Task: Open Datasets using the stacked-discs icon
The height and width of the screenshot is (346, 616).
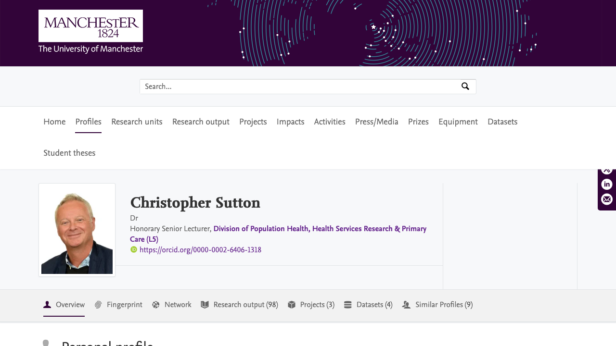Action: click(347, 304)
